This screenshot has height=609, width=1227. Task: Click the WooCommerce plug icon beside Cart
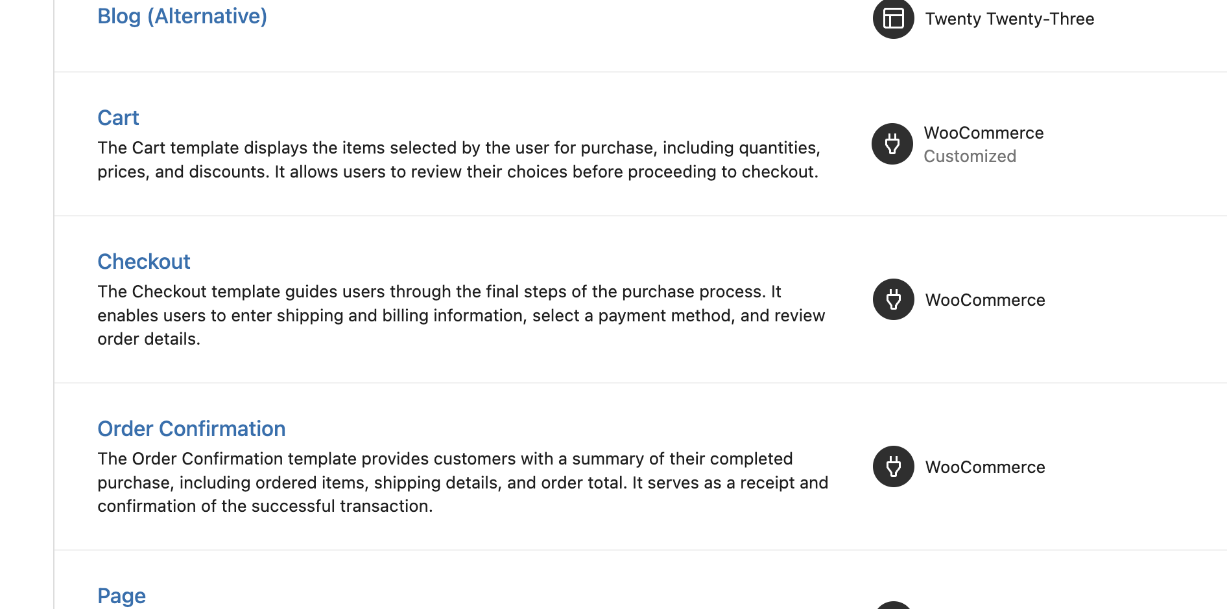point(892,144)
